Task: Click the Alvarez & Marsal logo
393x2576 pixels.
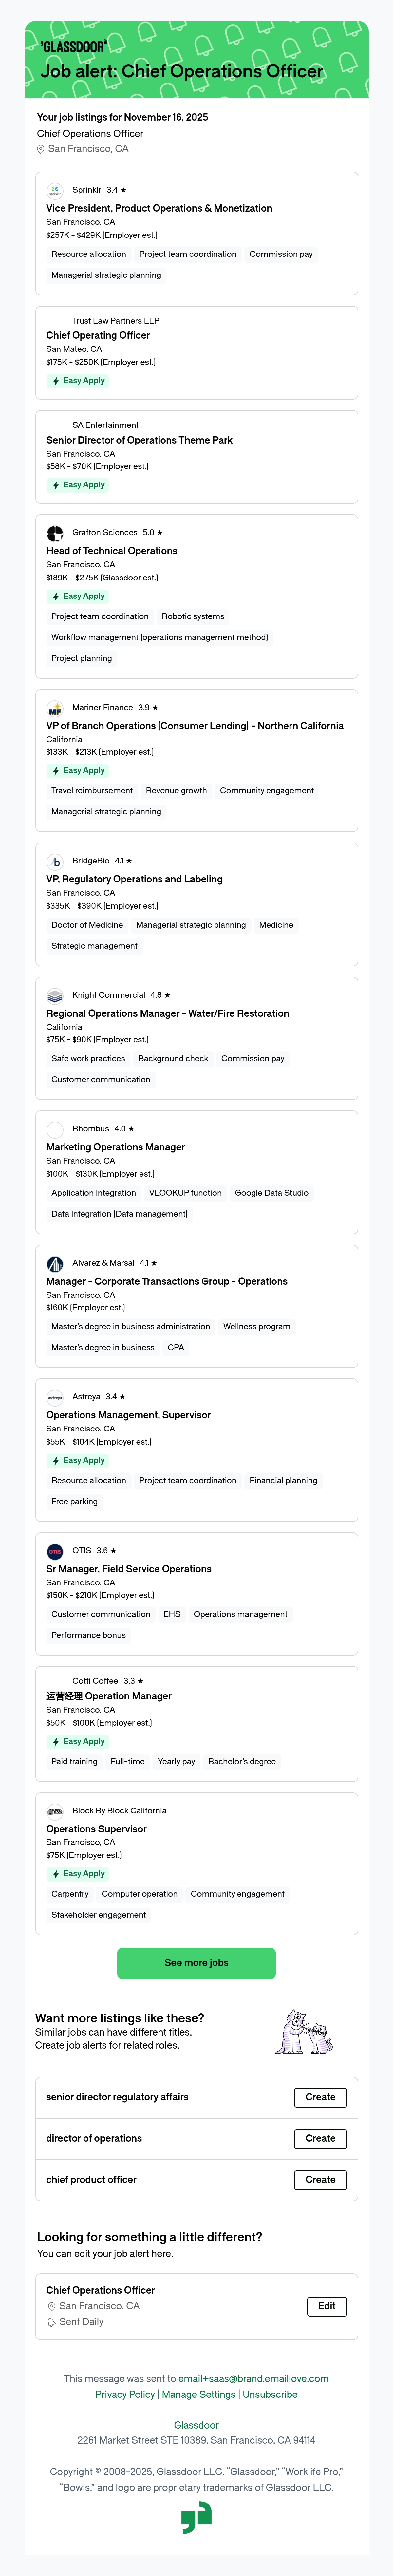Action: point(55,1263)
